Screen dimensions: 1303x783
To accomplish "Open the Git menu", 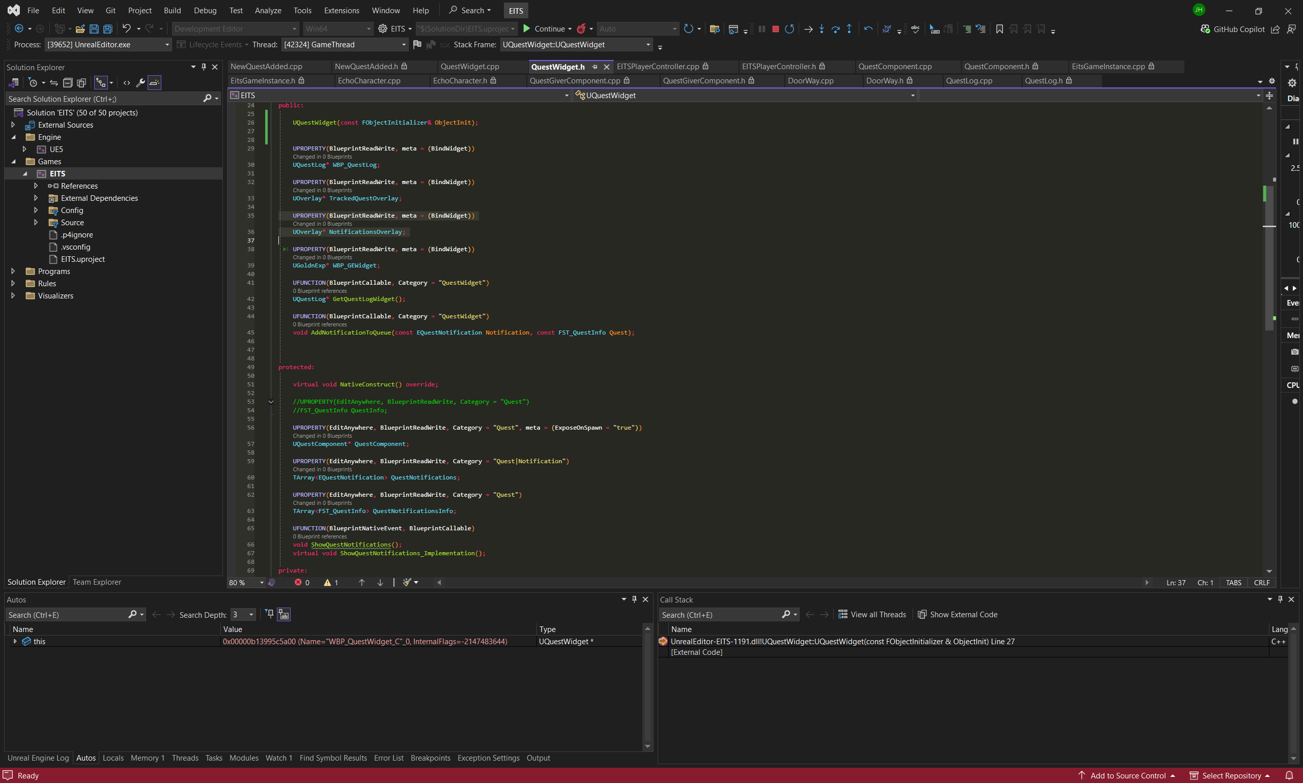I will tap(110, 10).
